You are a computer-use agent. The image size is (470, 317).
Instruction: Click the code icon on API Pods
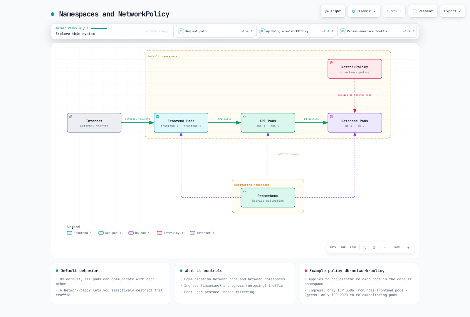click(x=244, y=117)
